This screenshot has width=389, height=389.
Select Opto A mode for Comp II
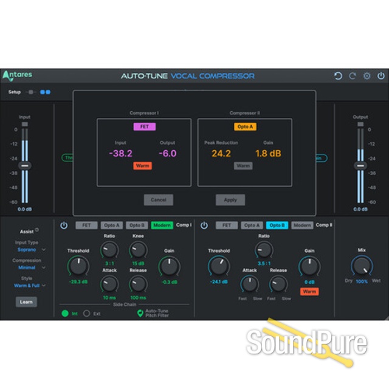[252, 225]
